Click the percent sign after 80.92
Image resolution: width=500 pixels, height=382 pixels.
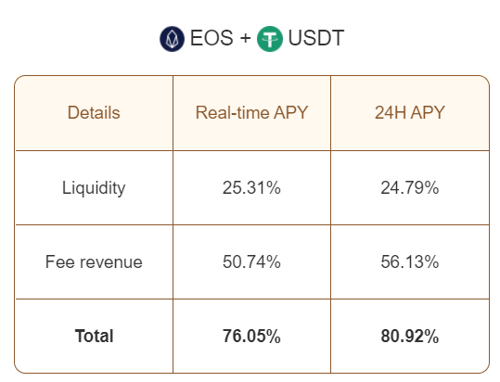point(431,337)
